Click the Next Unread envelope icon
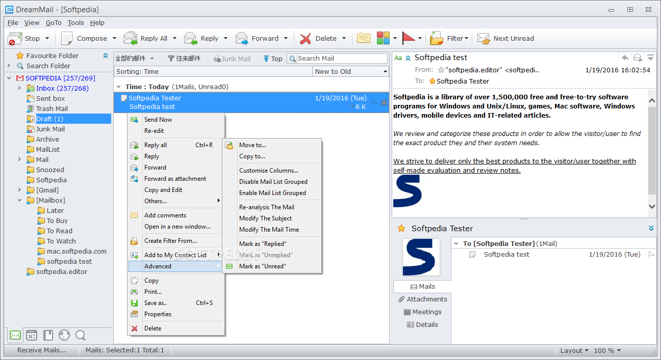The image size is (661, 360). 484,38
